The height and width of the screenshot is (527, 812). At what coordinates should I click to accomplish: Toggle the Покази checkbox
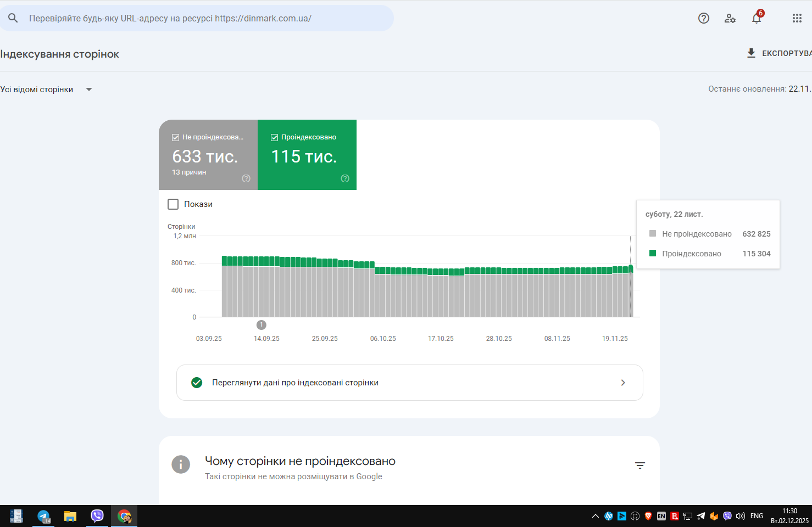coord(173,204)
